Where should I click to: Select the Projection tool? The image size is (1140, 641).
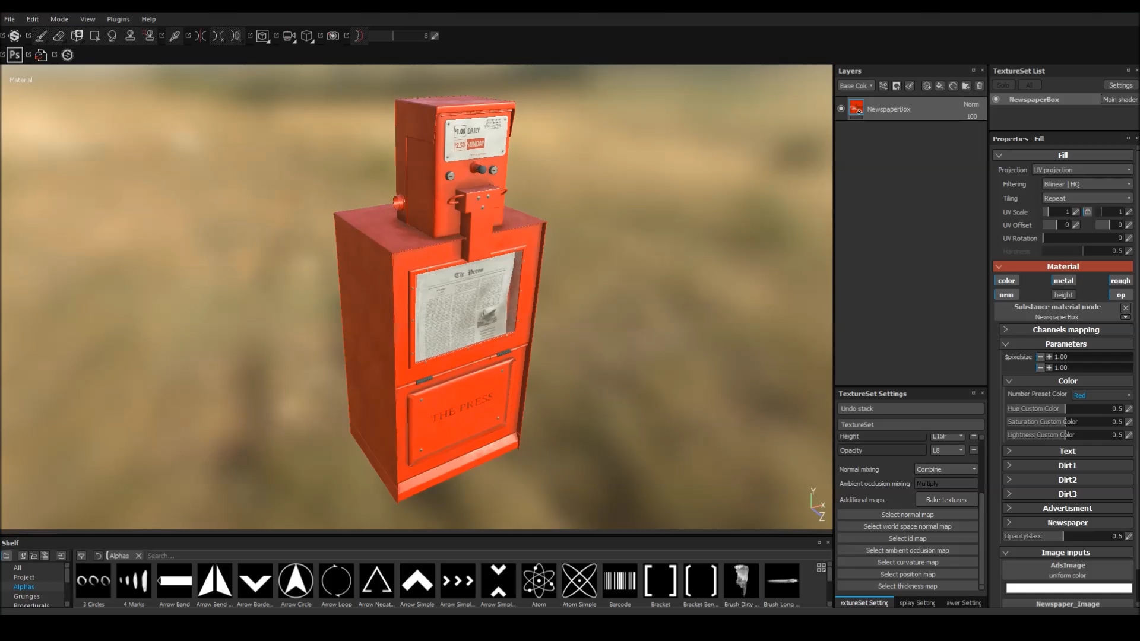(x=77, y=36)
